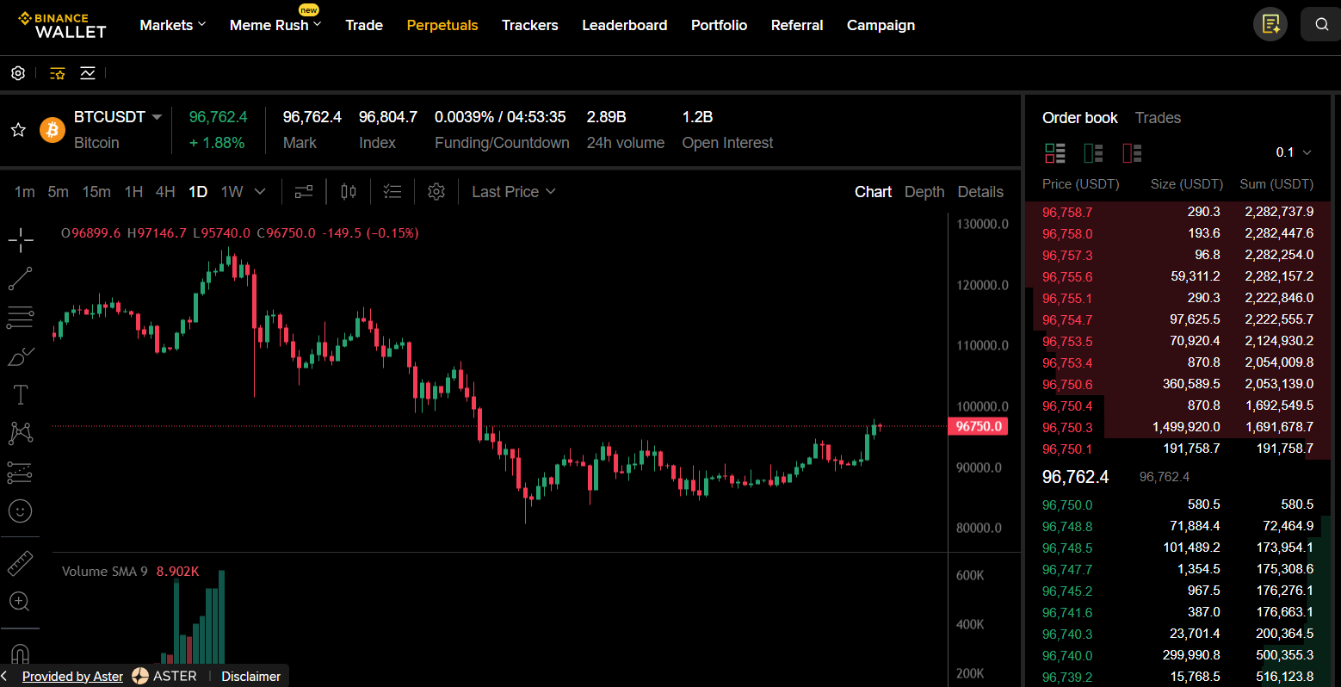Click the 96750.0 price label on axis
The image size is (1341, 687).
(x=978, y=426)
